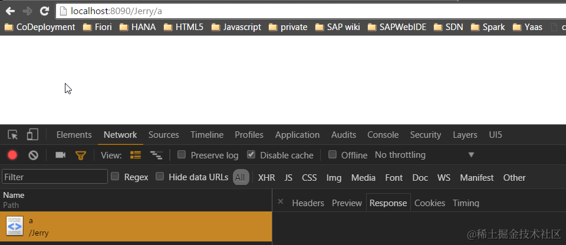
Task: Open the Security tab
Action: [x=426, y=135]
